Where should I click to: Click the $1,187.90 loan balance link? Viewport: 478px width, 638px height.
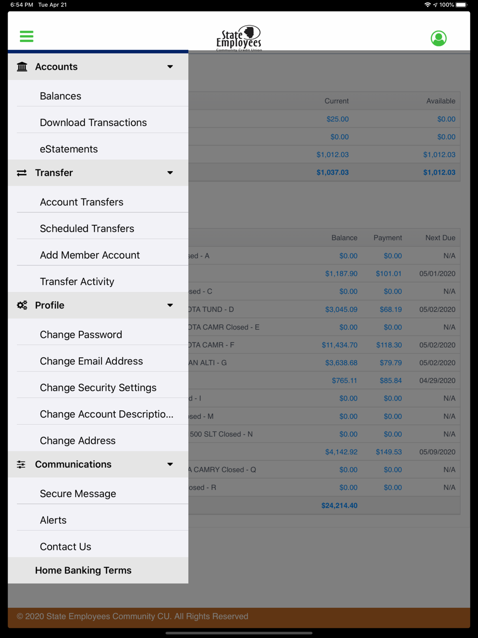coord(341,274)
